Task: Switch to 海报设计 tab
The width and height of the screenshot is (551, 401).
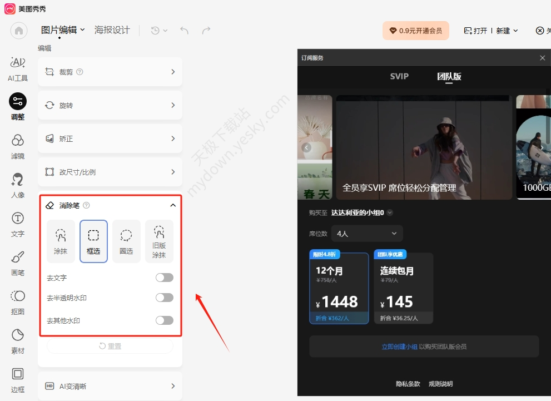Action: pos(112,30)
